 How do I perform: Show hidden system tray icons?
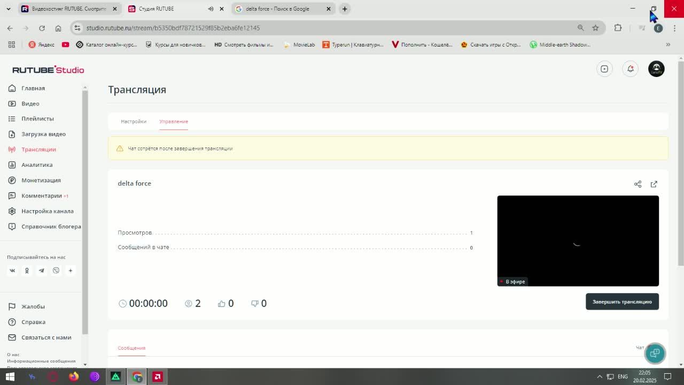point(600,377)
